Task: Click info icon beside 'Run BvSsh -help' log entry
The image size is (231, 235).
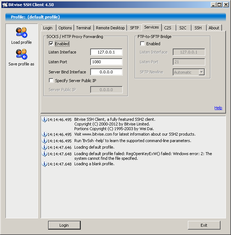Action: [x=44, y=141]
